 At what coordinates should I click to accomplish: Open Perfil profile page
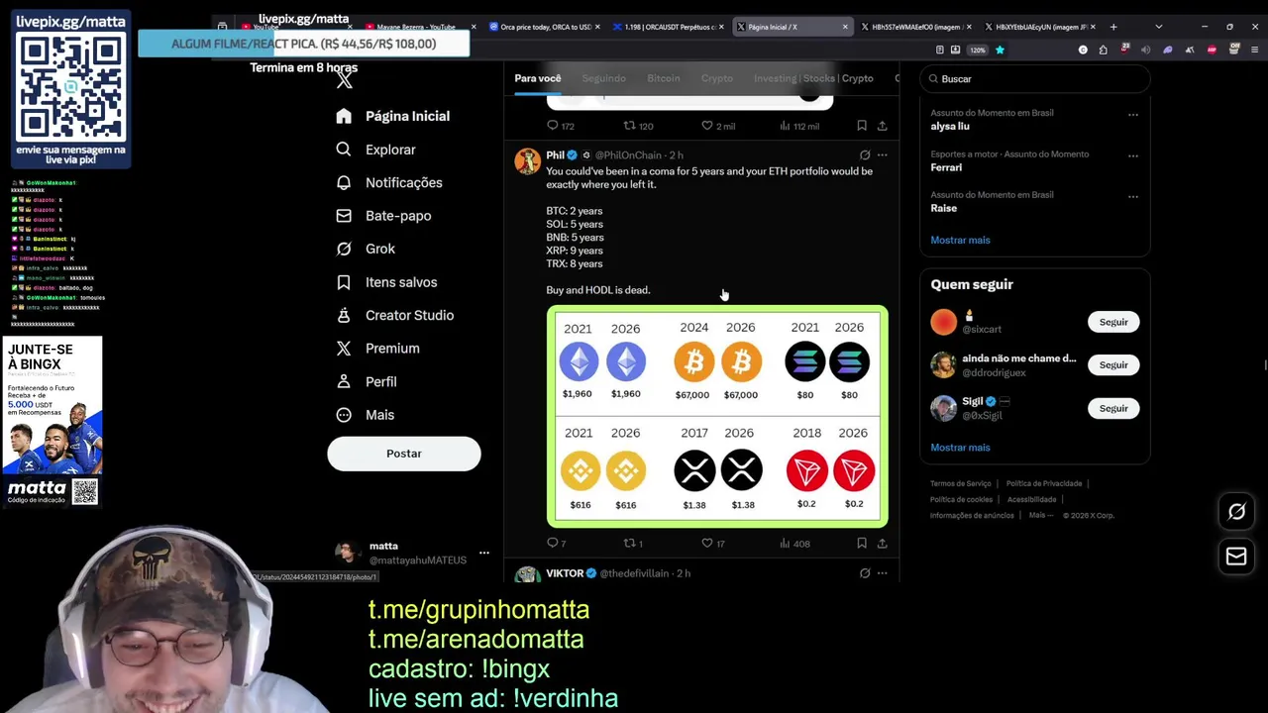[x=366, y=381]
